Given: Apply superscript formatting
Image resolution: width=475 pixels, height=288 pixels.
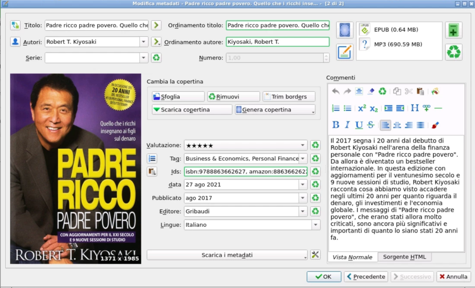Looking at the screenshot, I should click(x=362, y=108).
